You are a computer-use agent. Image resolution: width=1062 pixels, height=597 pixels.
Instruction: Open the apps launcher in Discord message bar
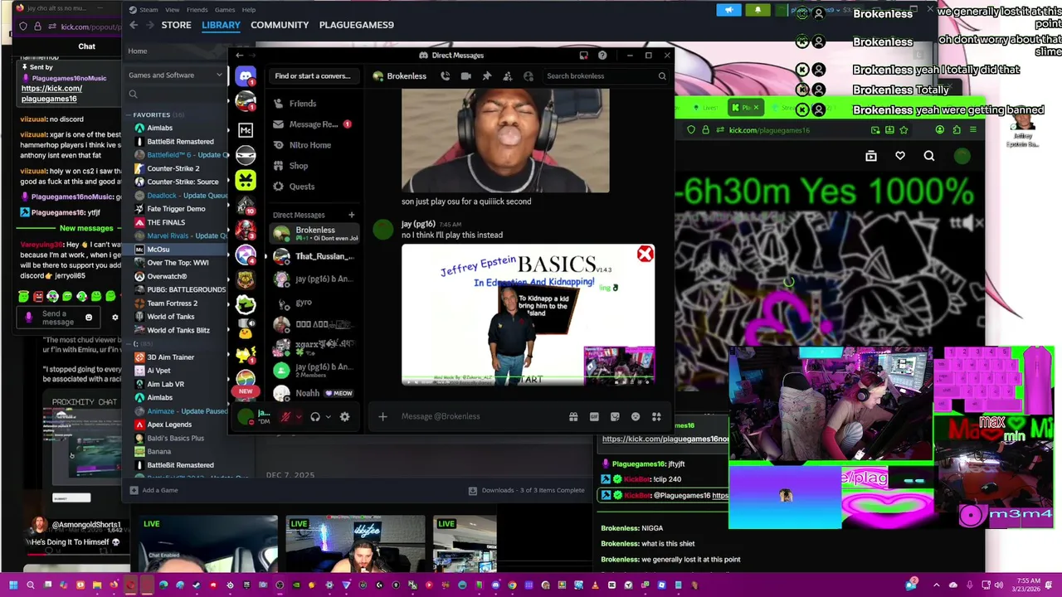point(656,417)
